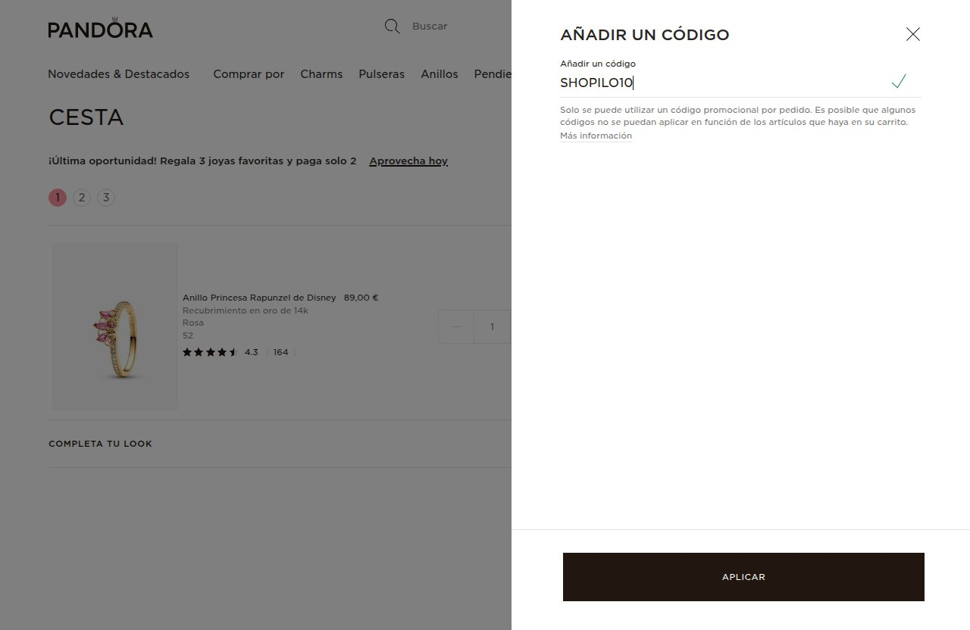Screen dimensions: 970x630
Task: Open the Rapunzel ring thumbnail
Action: pos(115,326)
